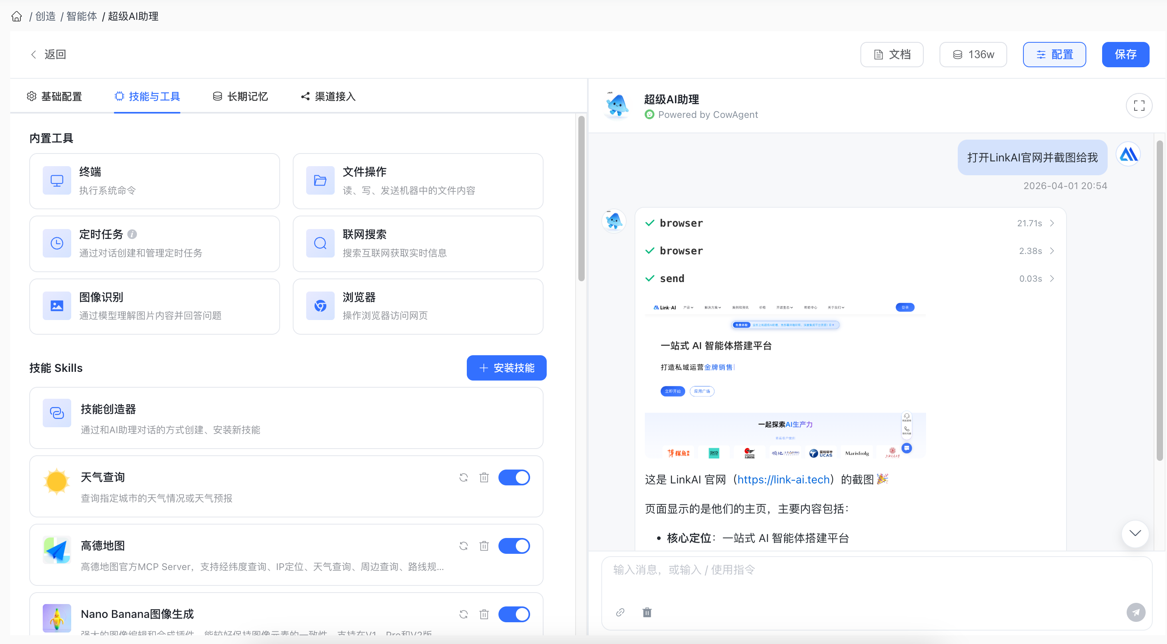
Task: Expand the send tool call details
Action: point(1052,278)
